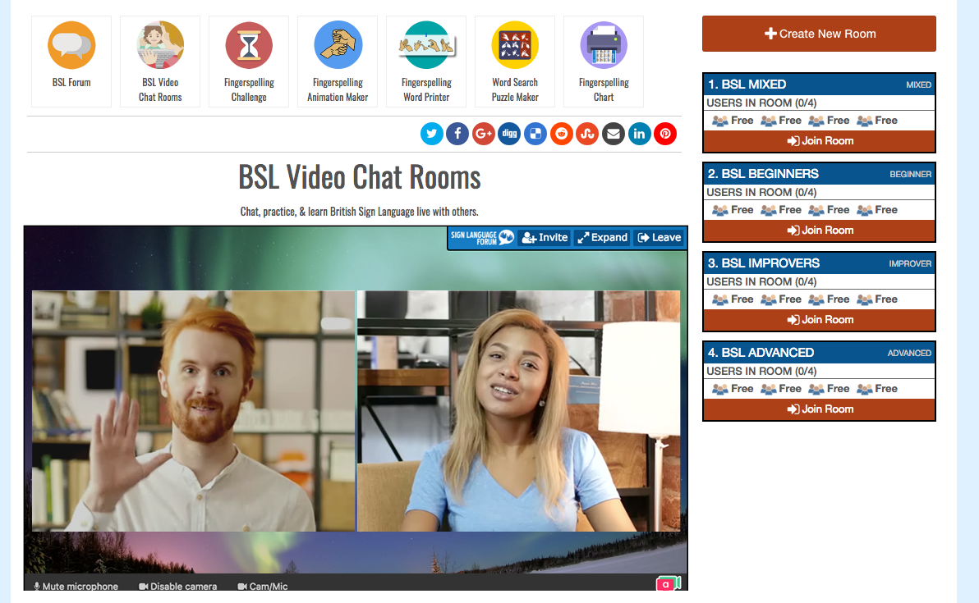Leave the current video chat room
Image resolution: width=979 pixels, height=603 pixels.
coord(659,238)
